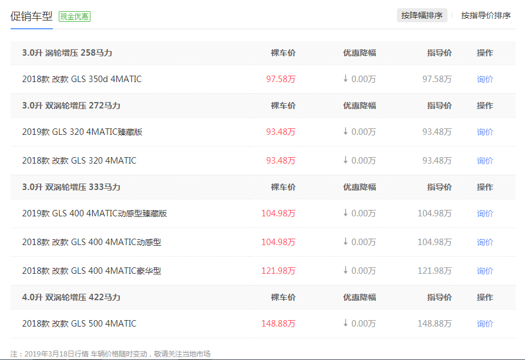Click red 93.48万 price for 2019款 GLS 320
525x360 pixels.
[281, 132]
